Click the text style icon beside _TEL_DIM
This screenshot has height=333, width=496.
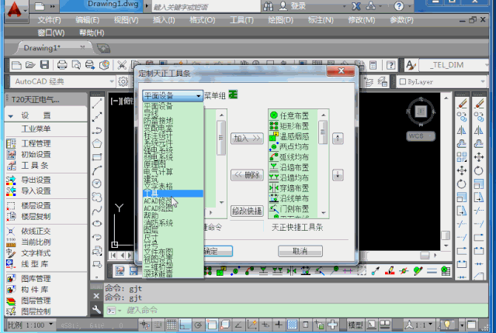[x=411, y=65]
